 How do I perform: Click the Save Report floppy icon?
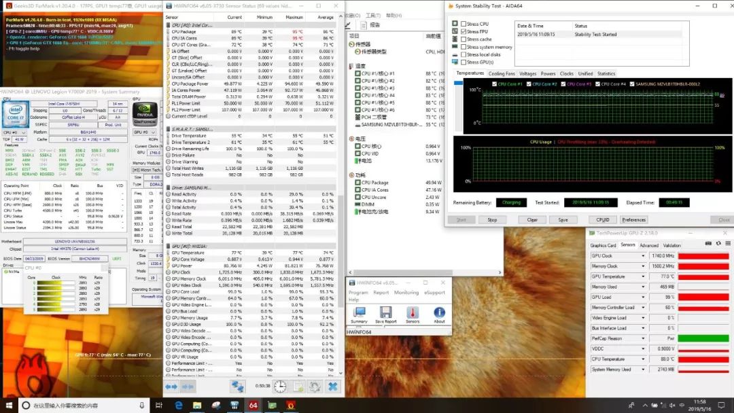[385, 314]
